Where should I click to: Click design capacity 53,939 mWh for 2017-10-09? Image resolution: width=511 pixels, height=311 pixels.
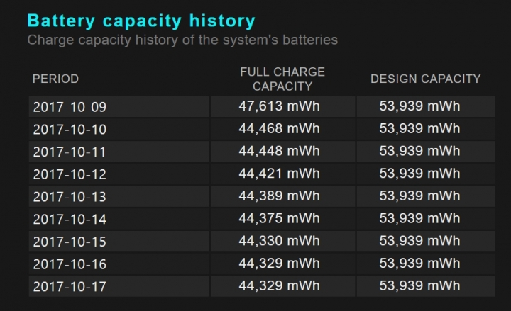pyautogui.click(x=419, y=106)
